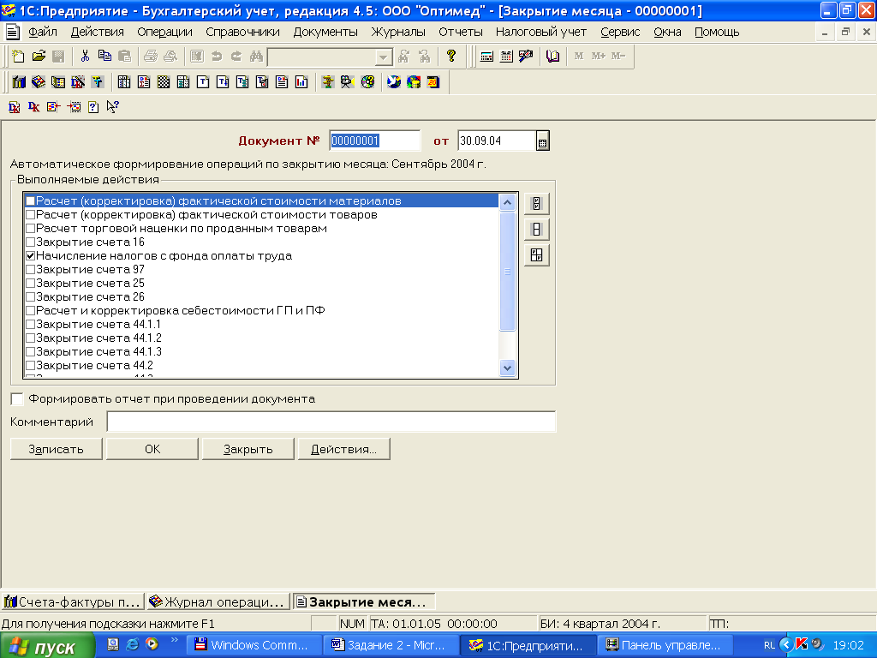Click the signpost guide icon
Screen dimensions: 877x658
(x=328, y=82)
